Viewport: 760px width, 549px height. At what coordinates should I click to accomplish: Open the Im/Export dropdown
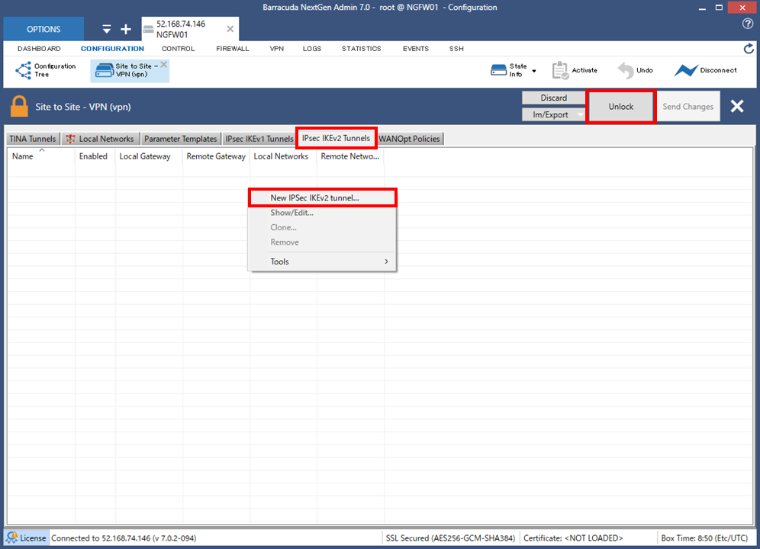click(553, 114)
